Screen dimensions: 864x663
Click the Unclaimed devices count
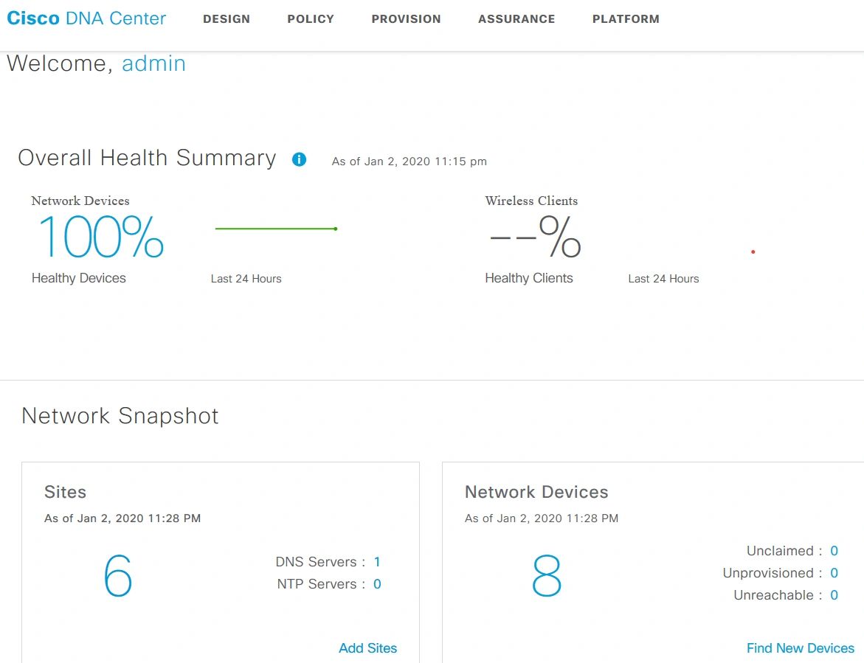[834, 551]
